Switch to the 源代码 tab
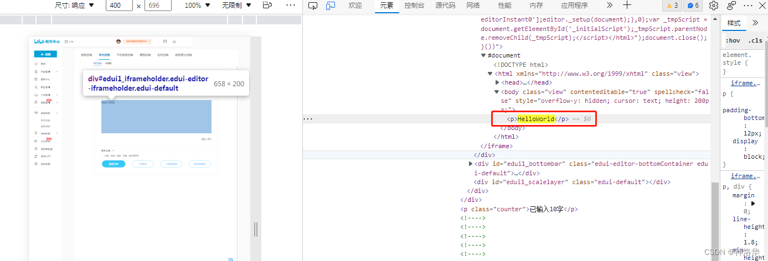Image resolution: width=768 pixels, height=261 pixels. (445, 6)
